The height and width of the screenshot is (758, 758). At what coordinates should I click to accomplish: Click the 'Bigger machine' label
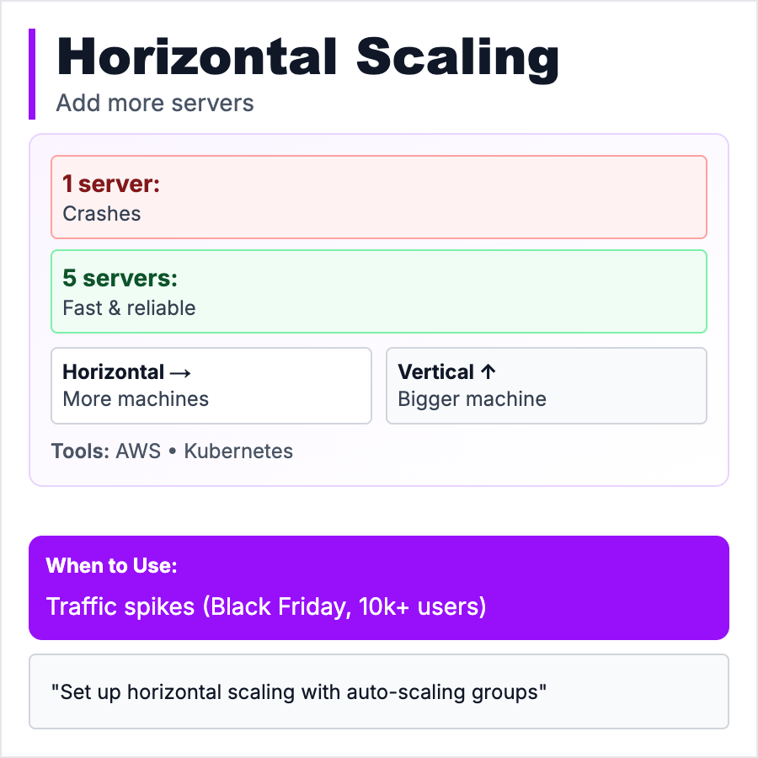(472, 399)
